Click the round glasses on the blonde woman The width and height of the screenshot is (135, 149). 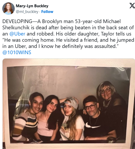[x=105, y=91]
